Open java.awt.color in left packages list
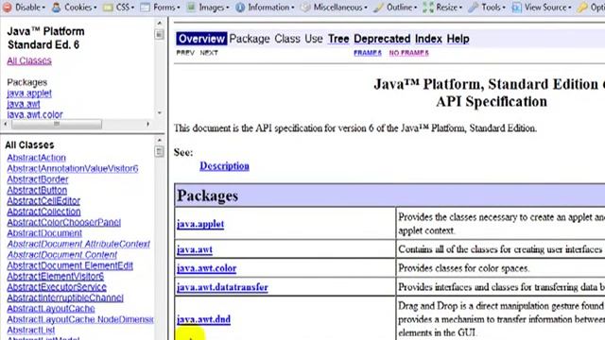The image size is (605, 340). (x=35, y=114)
